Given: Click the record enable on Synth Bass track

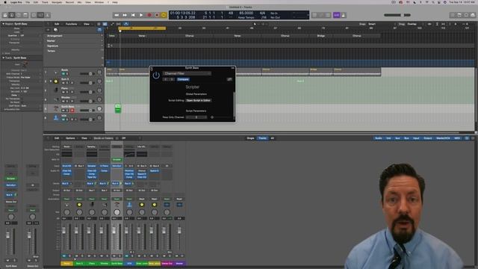Looking at the screenshot, I should [72, 111].
